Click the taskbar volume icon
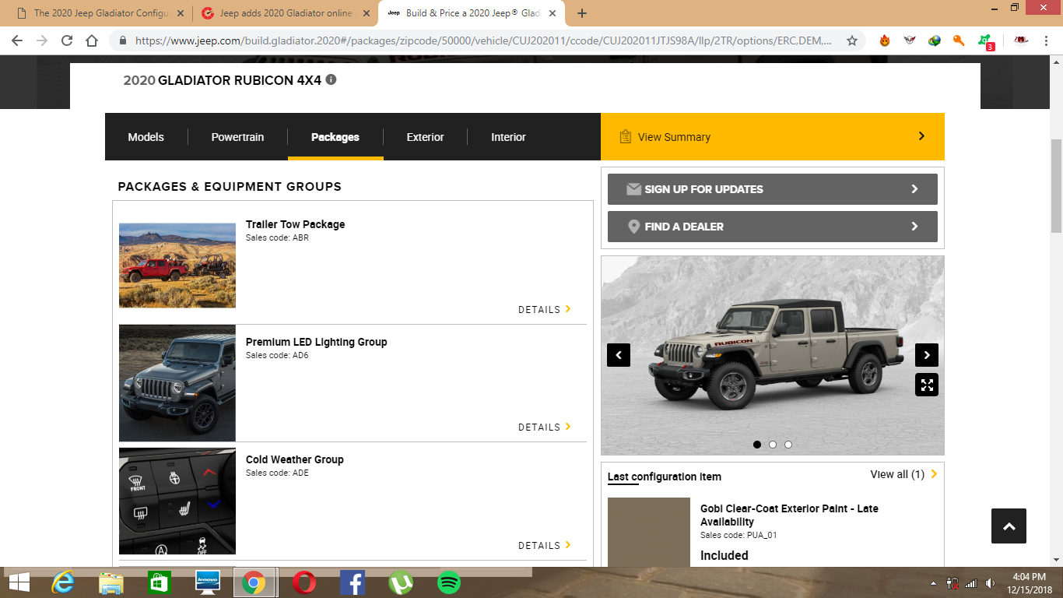This screenshot has height=598, width=1063. click(x=990, y=582)
